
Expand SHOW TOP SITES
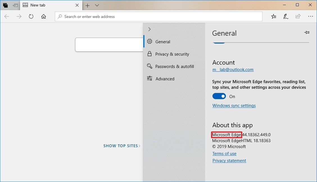click(122, 145)
